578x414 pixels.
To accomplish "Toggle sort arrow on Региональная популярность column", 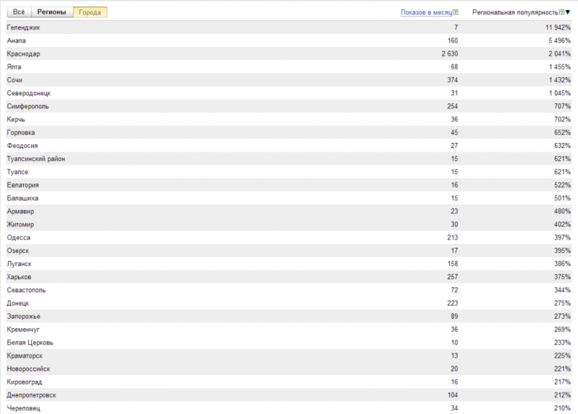I will click(568, 13).
